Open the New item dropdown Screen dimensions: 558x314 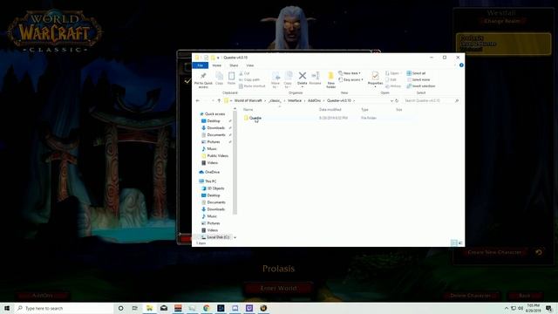(350, 73)
